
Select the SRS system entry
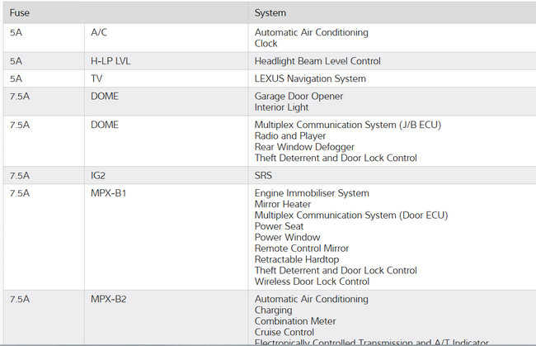(x=264, y=176)
